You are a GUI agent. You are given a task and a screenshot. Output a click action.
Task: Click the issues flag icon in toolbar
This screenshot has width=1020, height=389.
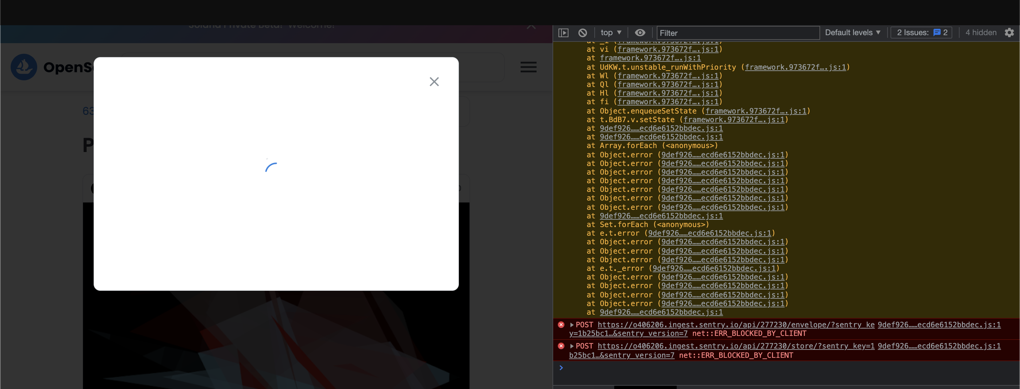[x=937, y=33]
